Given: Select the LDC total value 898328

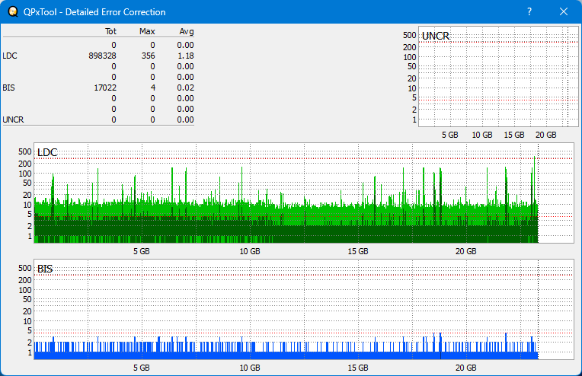Looking at the screenshot, I should point(102,56).
